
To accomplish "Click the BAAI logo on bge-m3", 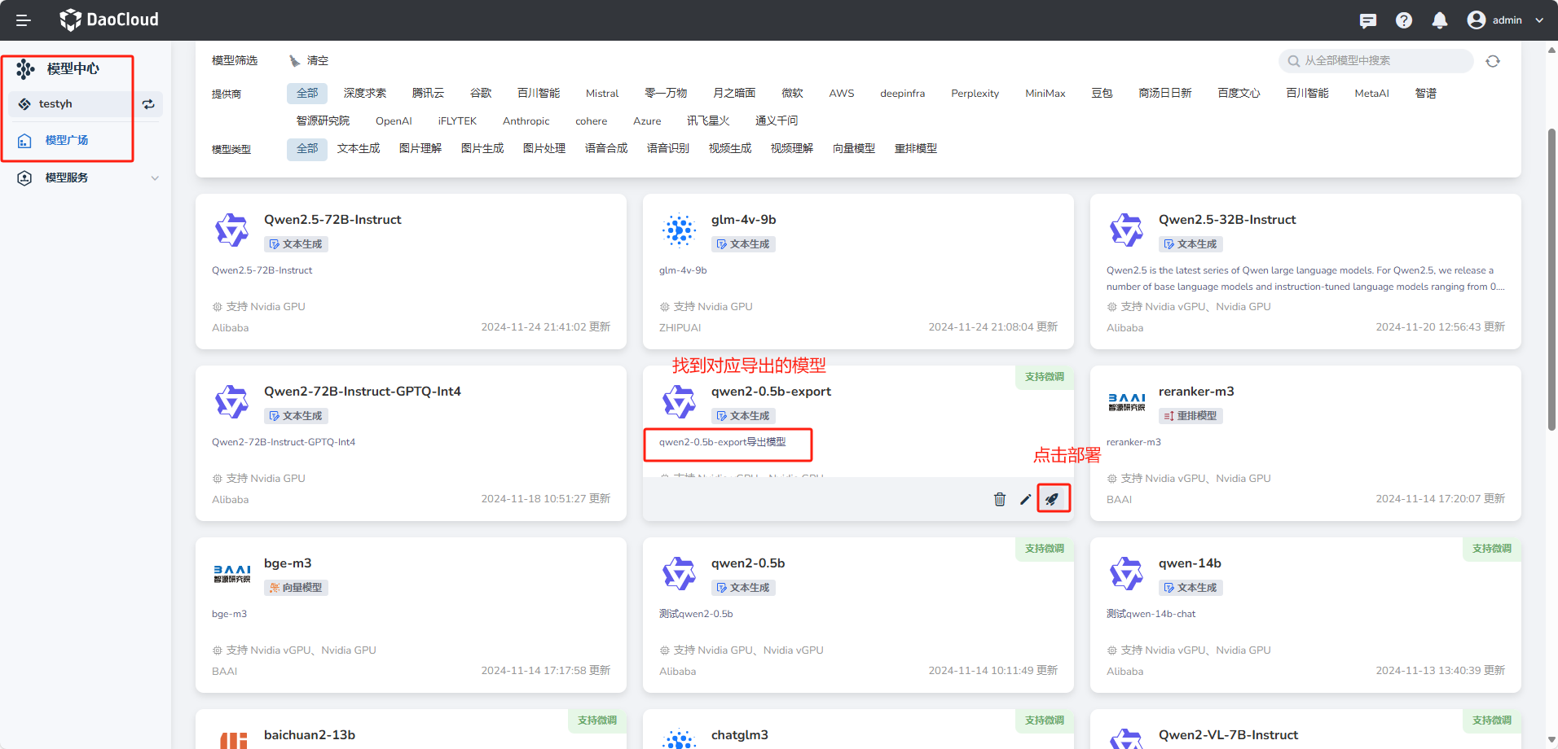I will (232, 574).
